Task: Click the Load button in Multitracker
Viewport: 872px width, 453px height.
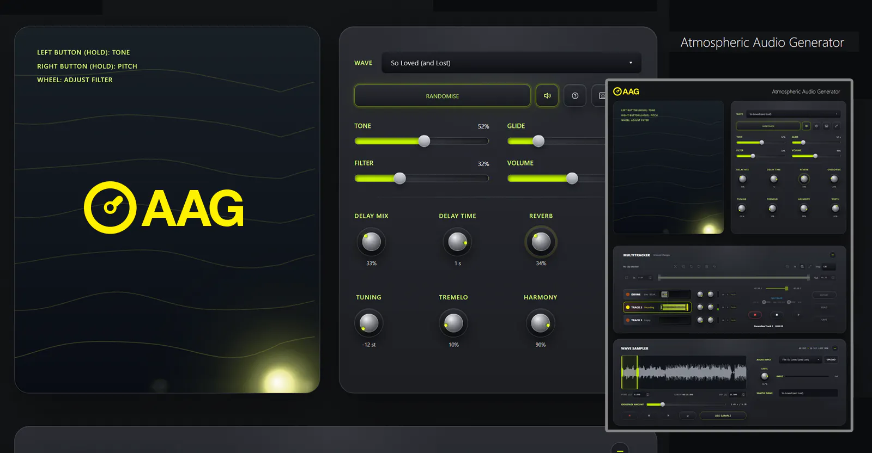Action: pyautogui.click(x=824, y=307)
